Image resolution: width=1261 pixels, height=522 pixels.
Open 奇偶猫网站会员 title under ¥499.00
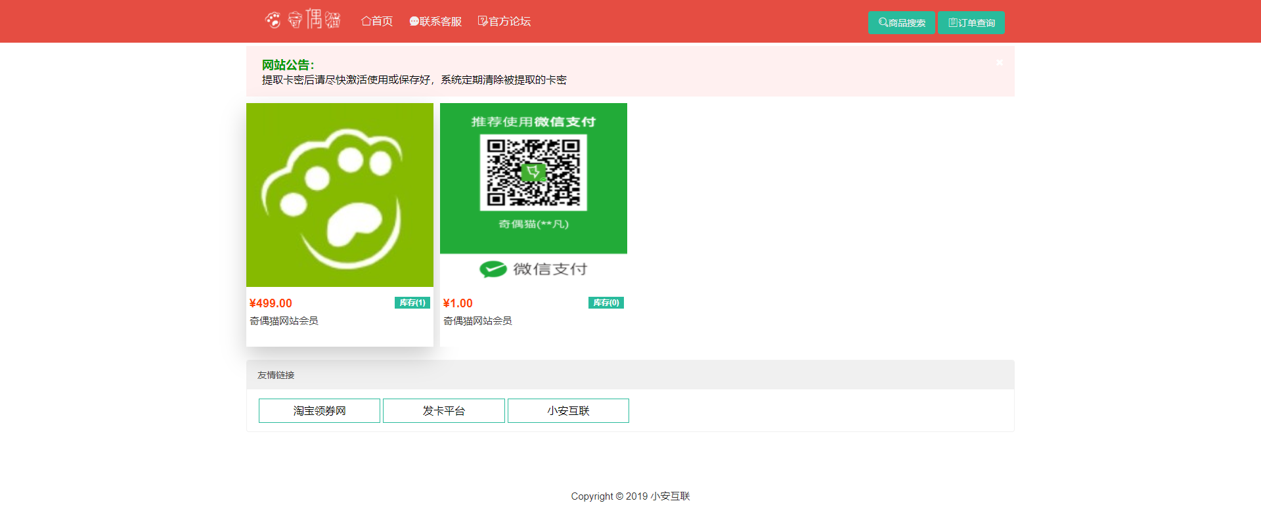coord(284,320)
